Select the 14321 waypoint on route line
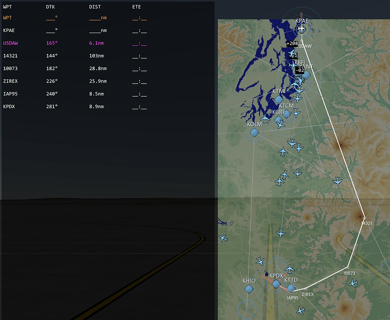 tap(364, 217)
